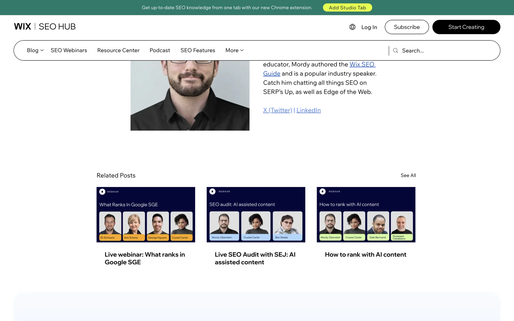Image resolution: width=514 pixels, height=321 pixels.
Task: Open the X (Twitter) profile link
Action: tap(277, 110)
